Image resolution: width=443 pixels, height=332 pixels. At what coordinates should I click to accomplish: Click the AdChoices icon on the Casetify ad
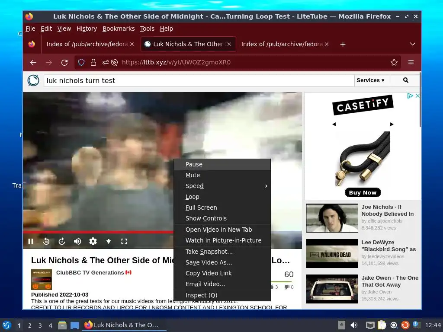pos(410,96)
